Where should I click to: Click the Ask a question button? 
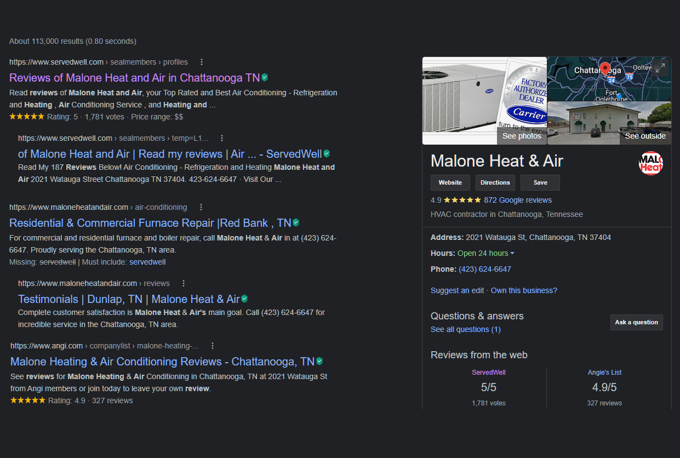pos(636,322)
